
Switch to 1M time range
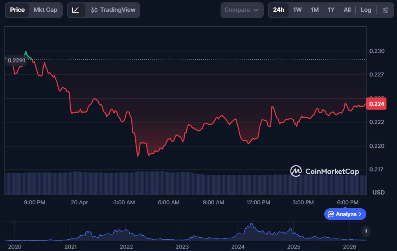[x=314, y=10]
